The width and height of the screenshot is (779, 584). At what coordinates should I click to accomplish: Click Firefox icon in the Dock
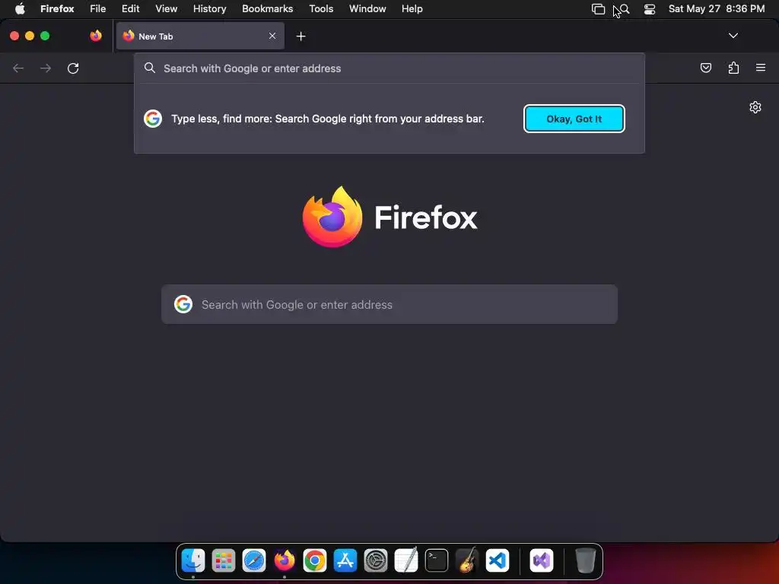[285, 560]
